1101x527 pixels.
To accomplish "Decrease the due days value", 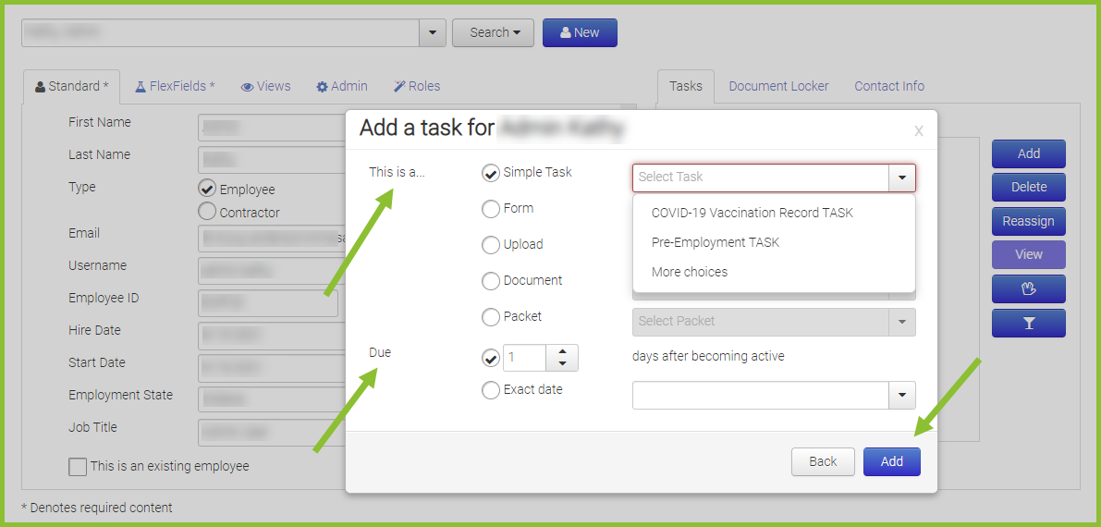I will (x=562, y=364).
